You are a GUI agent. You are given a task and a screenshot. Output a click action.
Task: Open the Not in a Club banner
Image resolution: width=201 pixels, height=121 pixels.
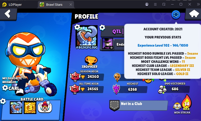pos(139,105)
